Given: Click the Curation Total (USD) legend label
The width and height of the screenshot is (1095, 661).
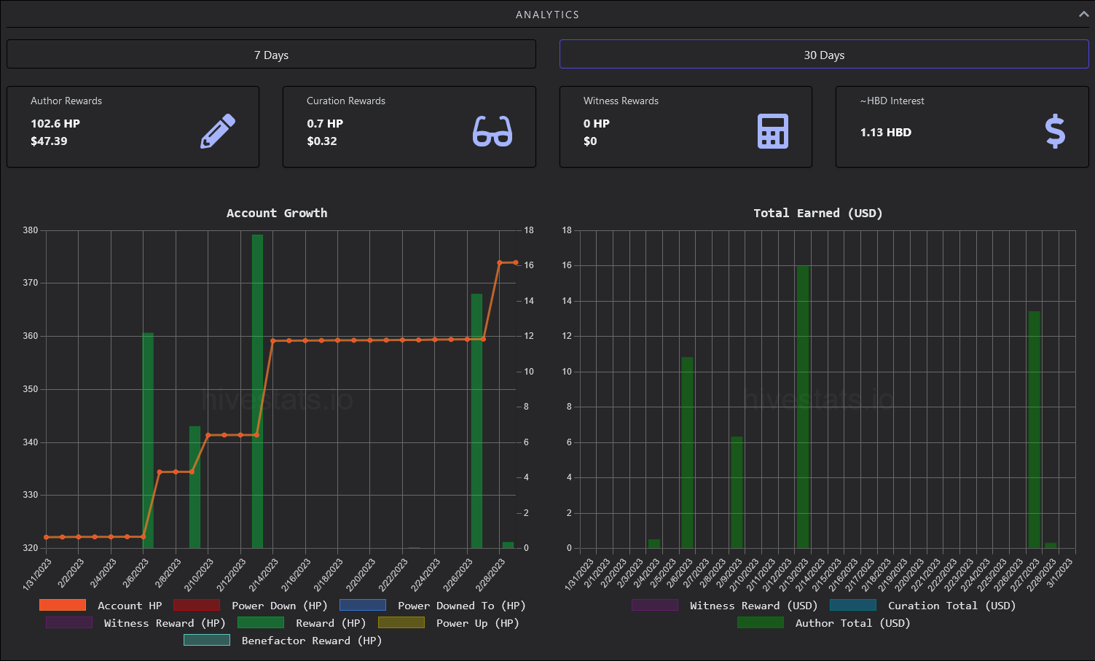Looking at the screenshot, I should click(951, 606).
